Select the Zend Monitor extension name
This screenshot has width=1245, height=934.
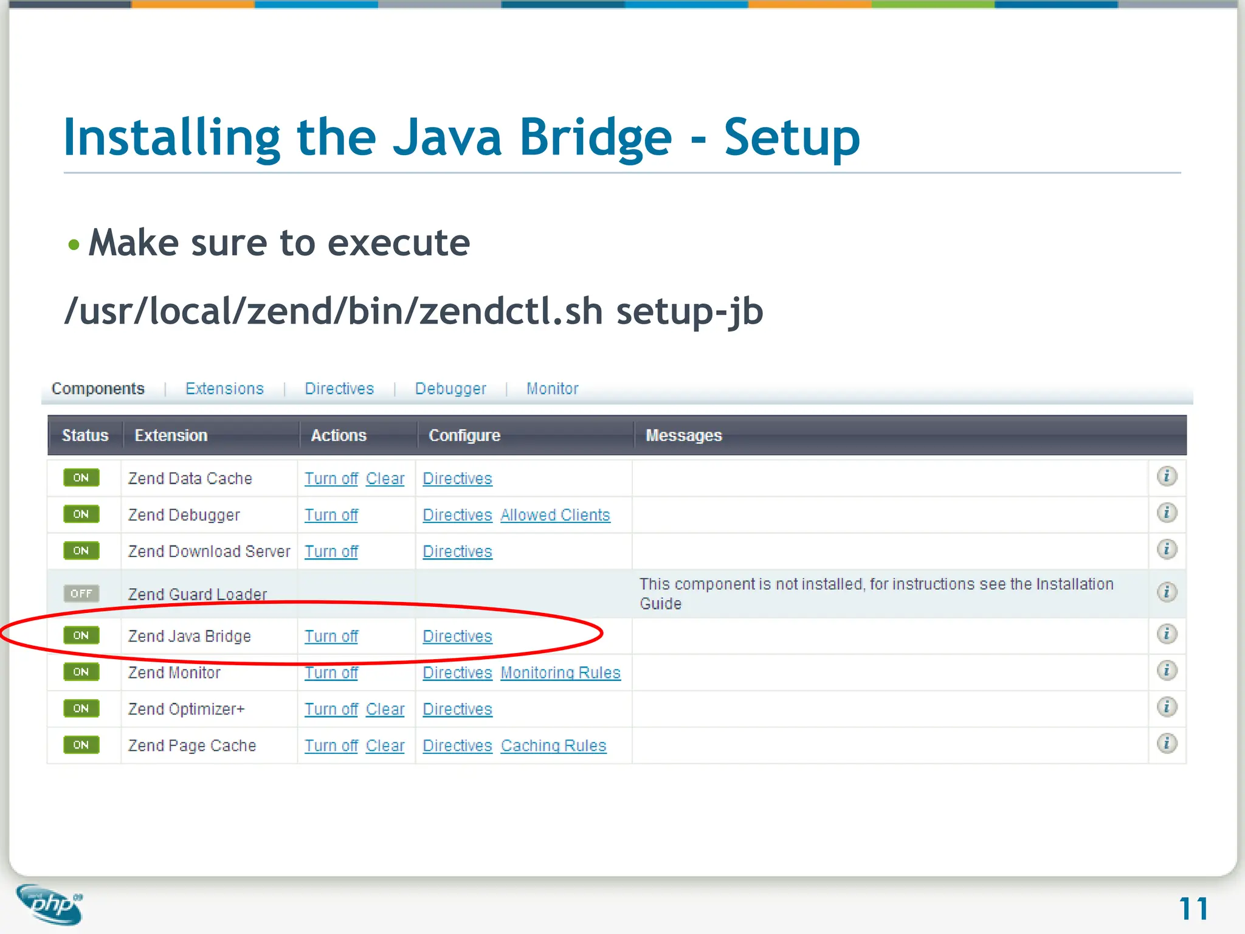[174, 673]
